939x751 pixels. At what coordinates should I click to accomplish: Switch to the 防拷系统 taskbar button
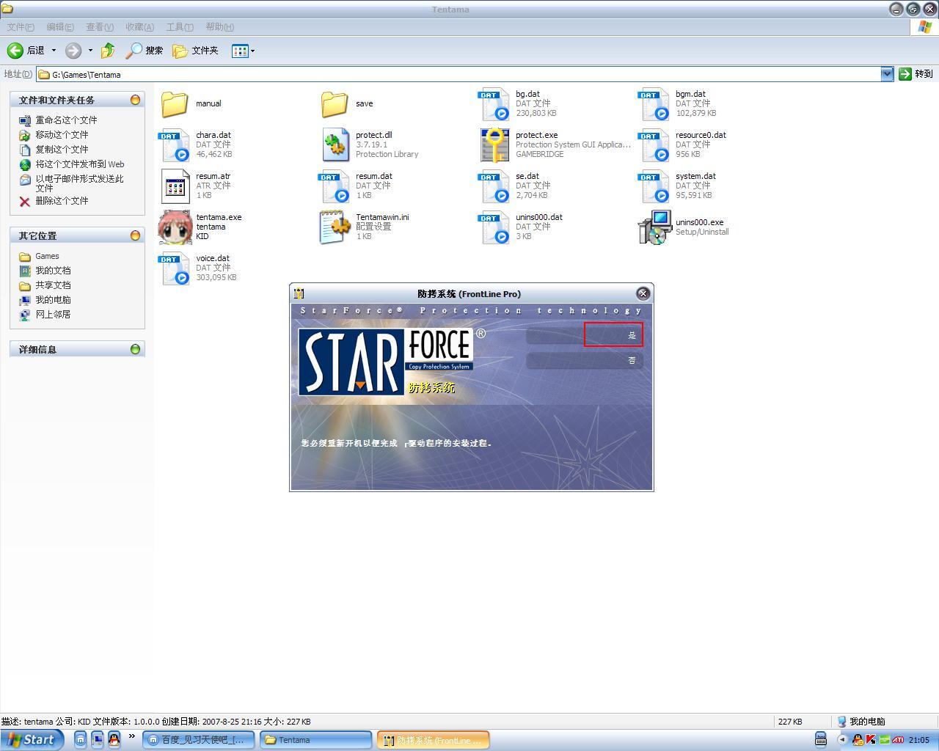pos(434,740)
